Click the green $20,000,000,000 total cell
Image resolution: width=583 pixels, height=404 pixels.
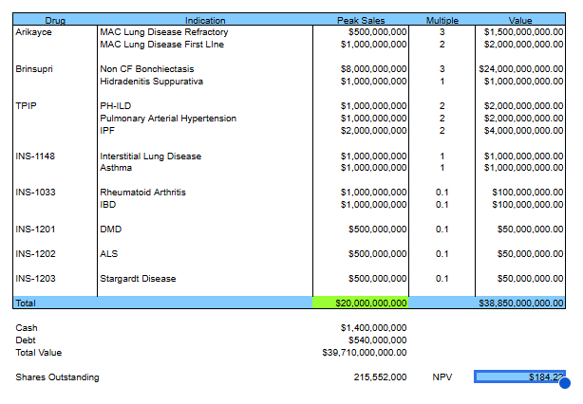tap(361, 303)
